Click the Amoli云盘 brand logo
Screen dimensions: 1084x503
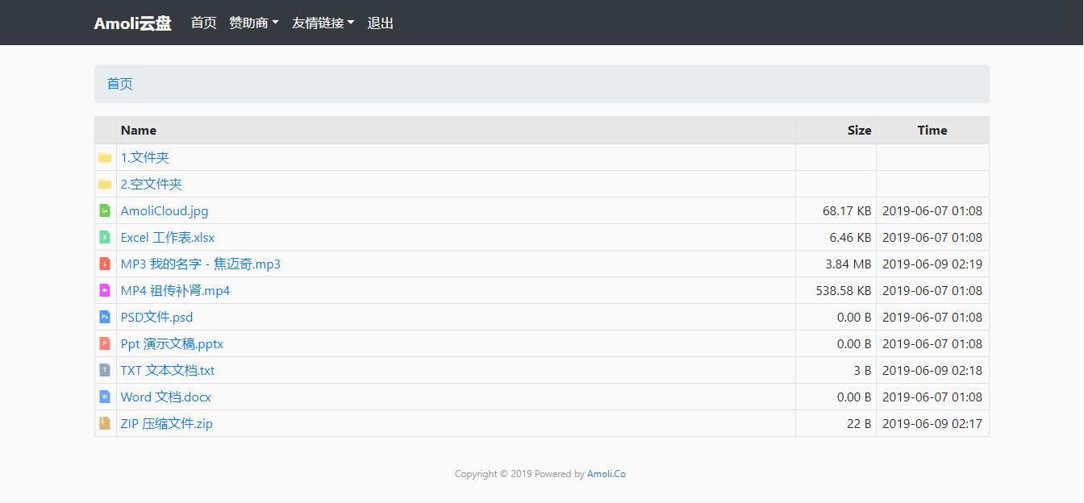133,23
